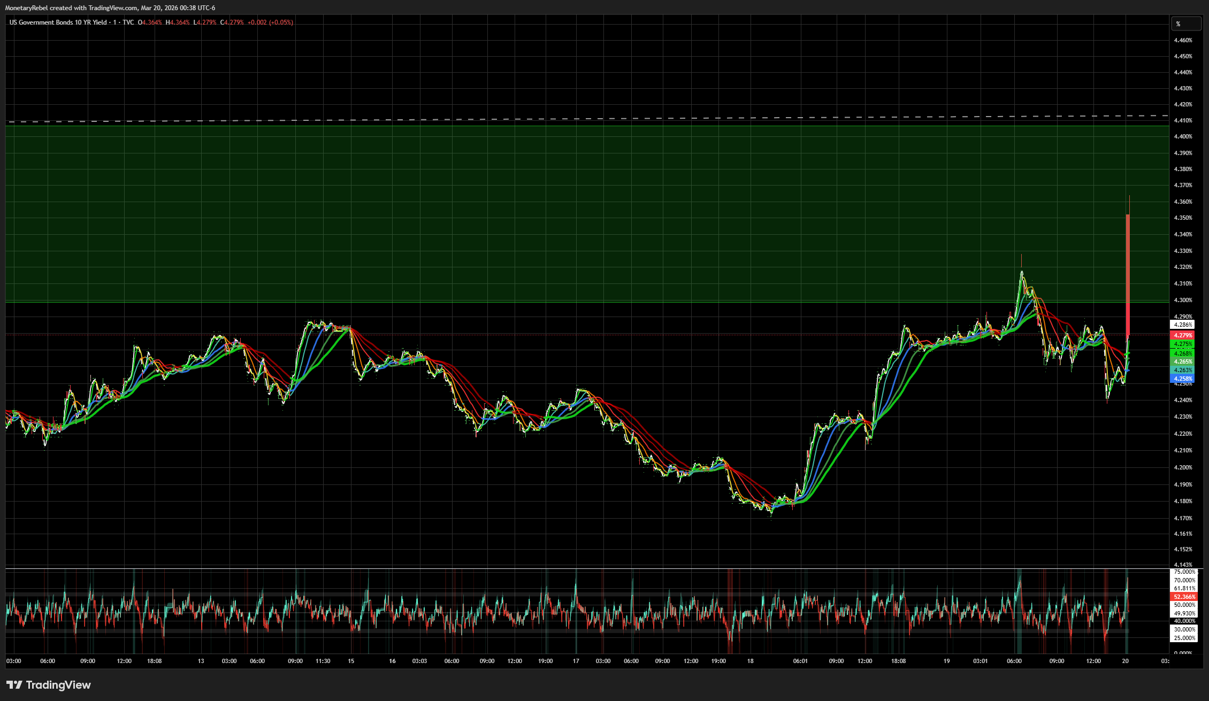The width and height of the screenshot is (1209, 701).
Task: Click the teal 4.263% indicator label
Action: (1182, 370)
